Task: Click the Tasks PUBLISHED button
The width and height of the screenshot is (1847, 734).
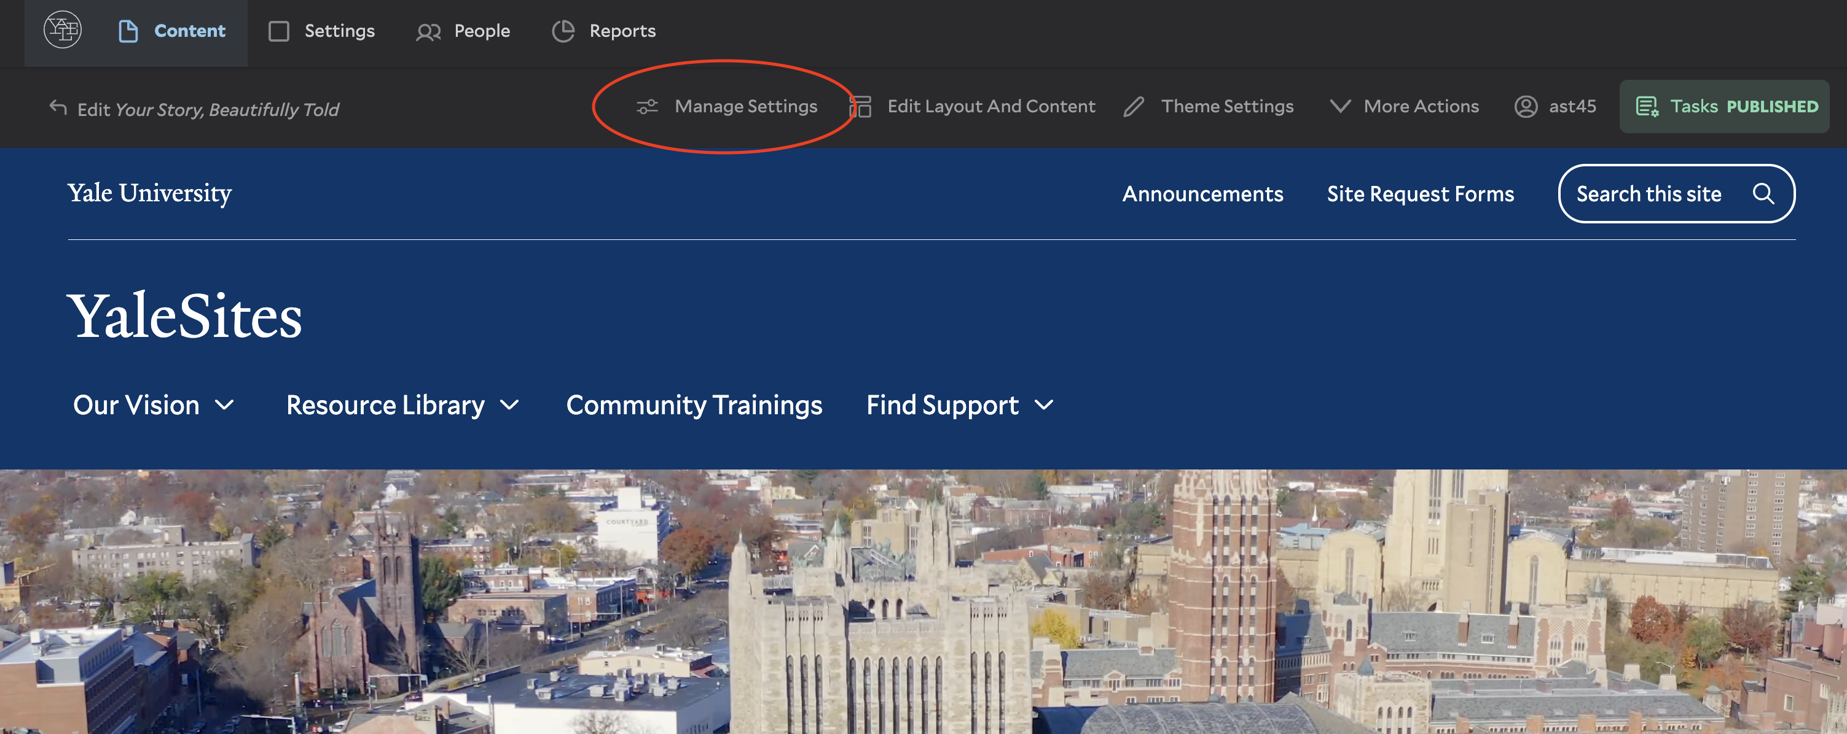Action: (x=1724, y=107)
